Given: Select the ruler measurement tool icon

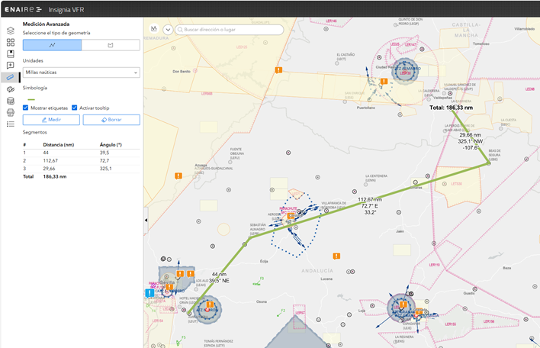Looking at the screenshot, I should pos(11,77).
